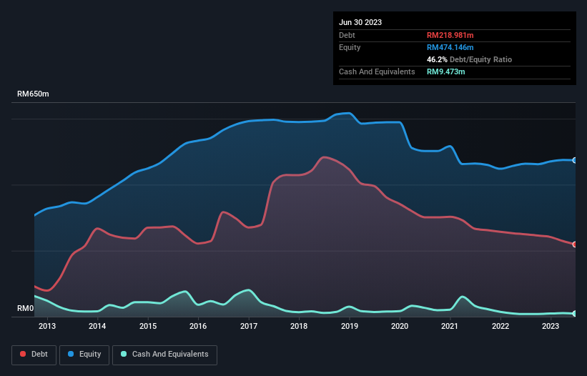587x376 pixels.
Task: Click Cash And Equivalents label in tooltip
Action: tap(377, 71)
